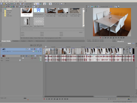137x103 pixels.
Task: Click the Undo arrow icon in toolbar
Action: (27, 4)
